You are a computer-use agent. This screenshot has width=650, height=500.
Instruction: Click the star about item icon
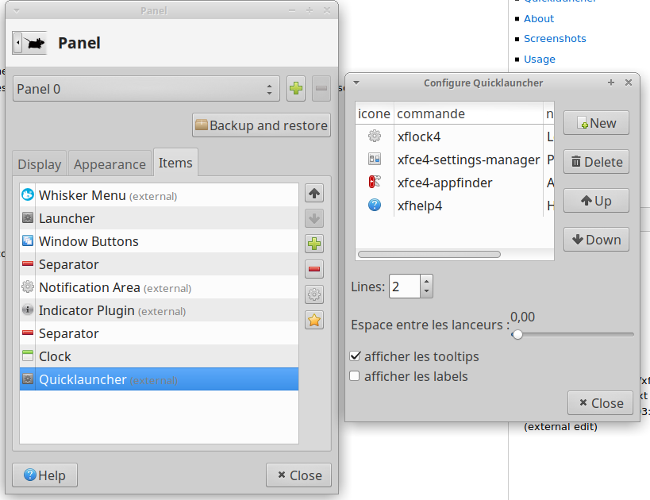[314, 321]
